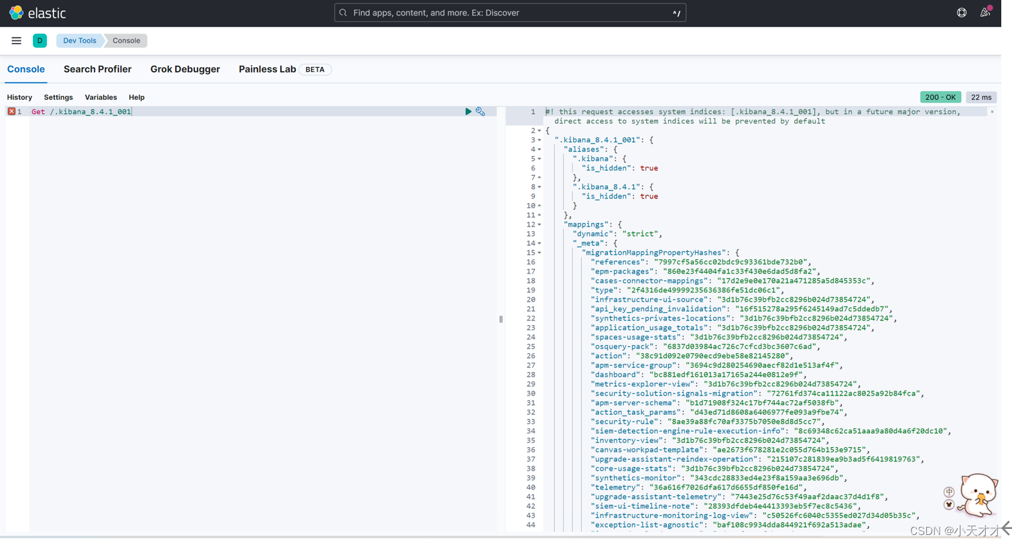Click the "telemetry" hash line
The width and height of the screenshot is (1012, 543).
point(699,487)
